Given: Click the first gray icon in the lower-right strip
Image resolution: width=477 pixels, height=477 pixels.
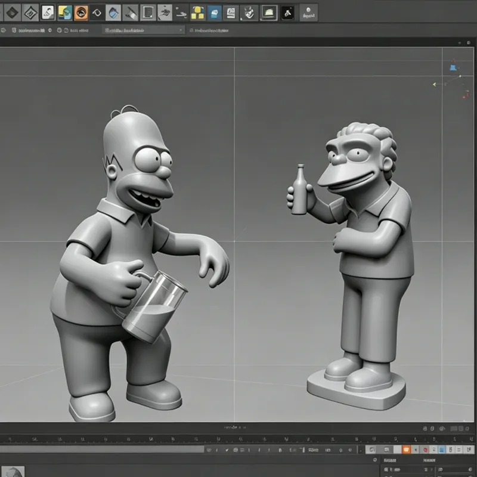Looking at the screenshot, I should point(371,450).
